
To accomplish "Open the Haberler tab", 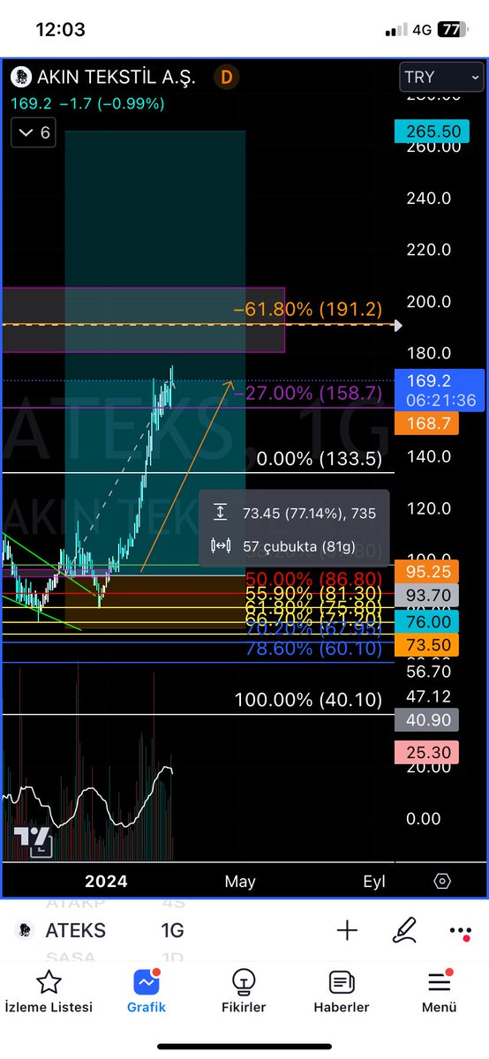I will [342, 992].
